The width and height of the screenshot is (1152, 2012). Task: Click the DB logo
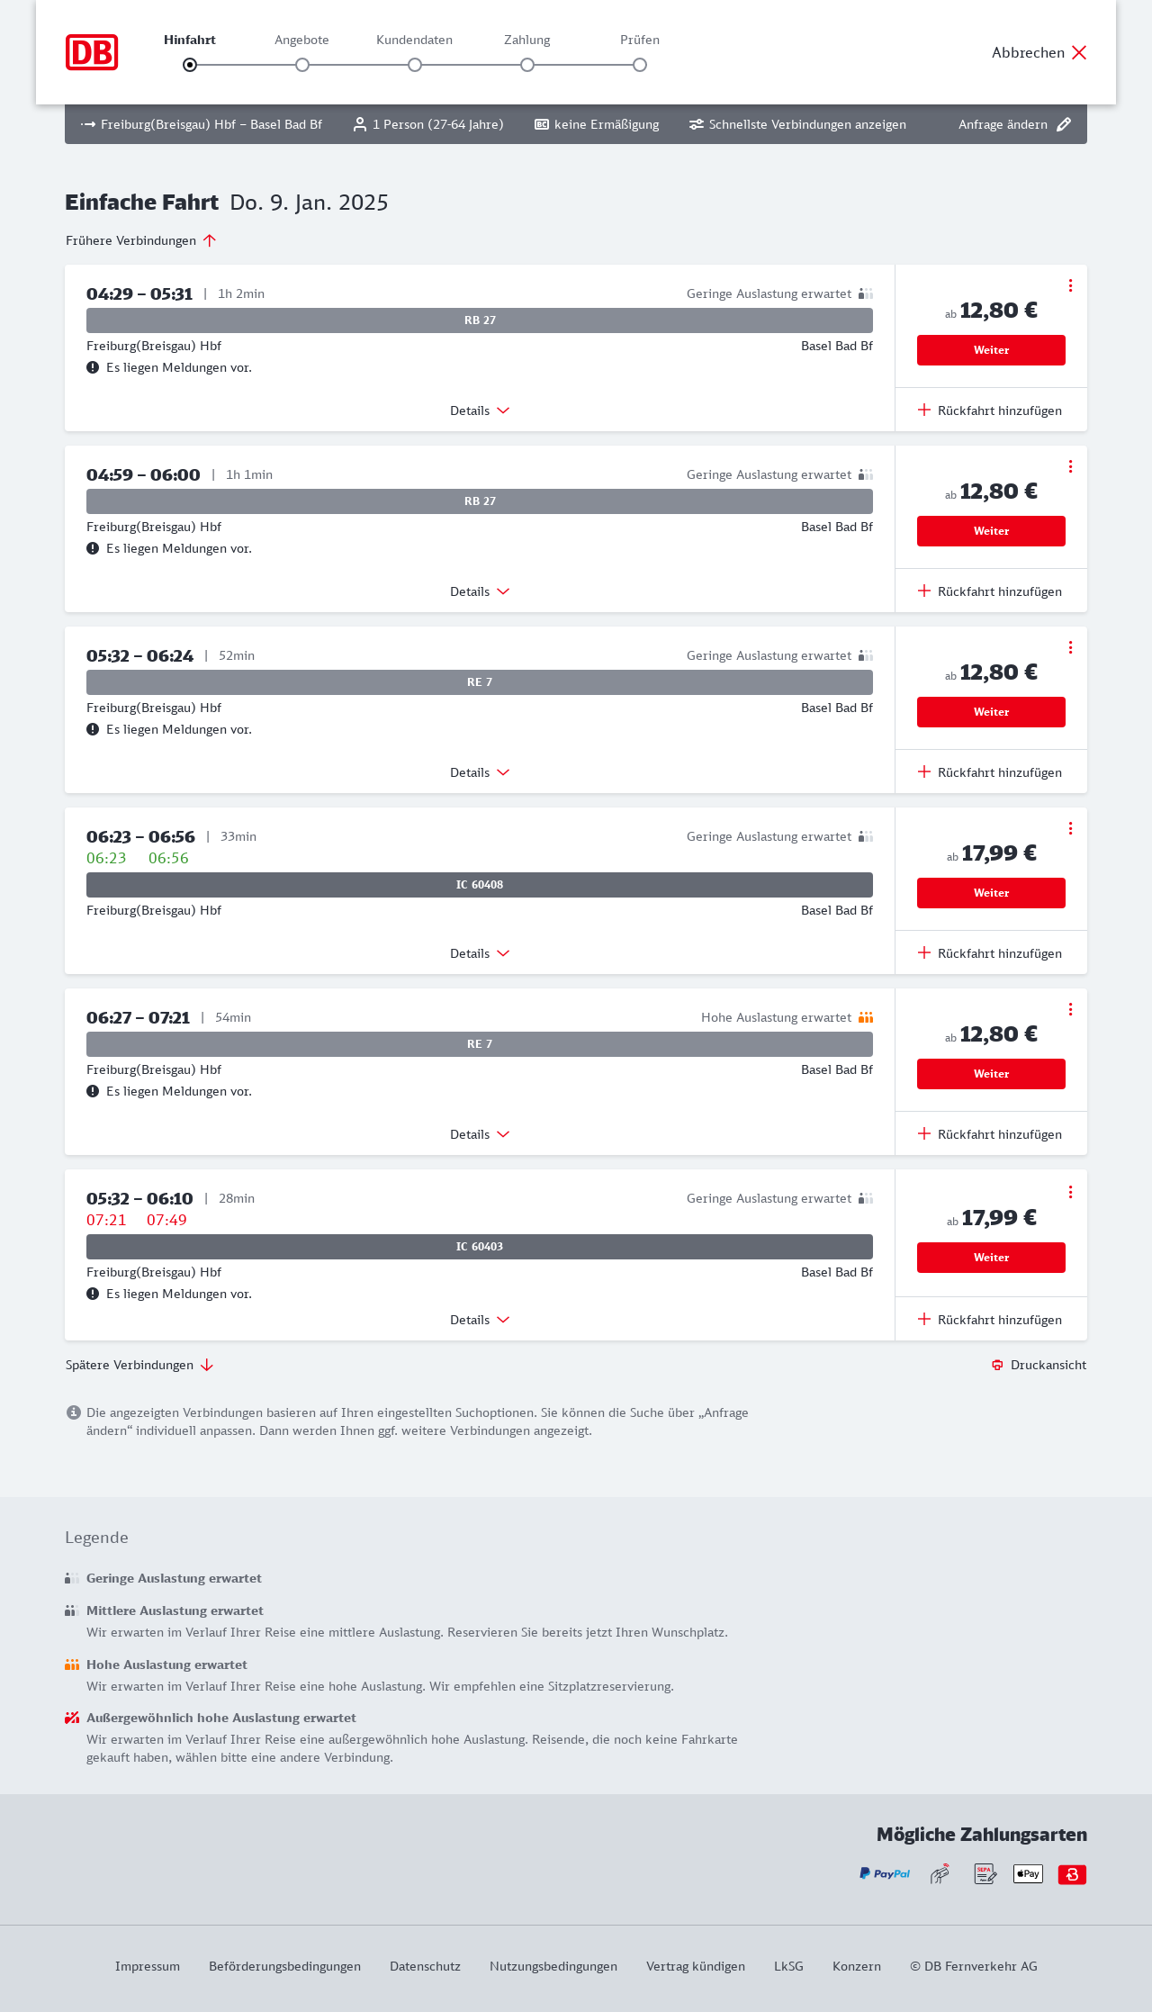pyautogui.click(x=92, y=52)
